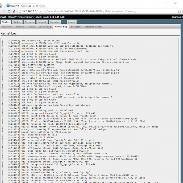This screenshot has width=183, height=183.
Task: View the System Log sub-tab
Action: pyautogui.click(x=45, y=27)
